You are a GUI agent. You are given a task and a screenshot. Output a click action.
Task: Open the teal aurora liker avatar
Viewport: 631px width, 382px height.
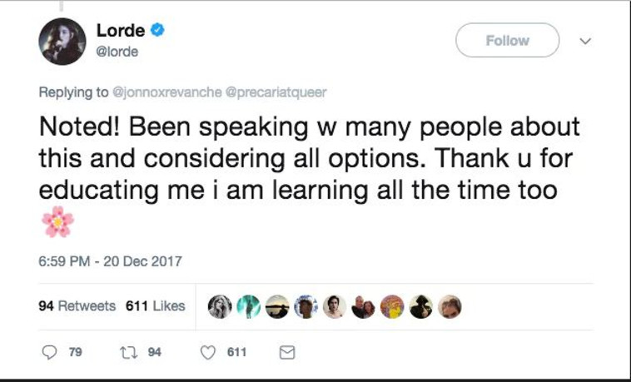tap(248, 306)
